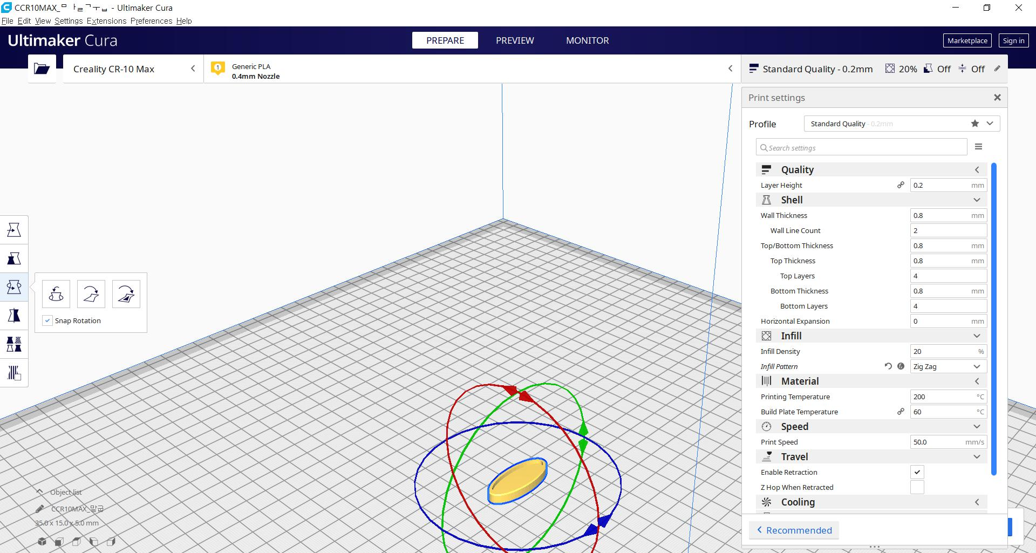Viewport: 1036px width, 553px height.
Task: Click the Layer Height value field
Action: (949, 185)
